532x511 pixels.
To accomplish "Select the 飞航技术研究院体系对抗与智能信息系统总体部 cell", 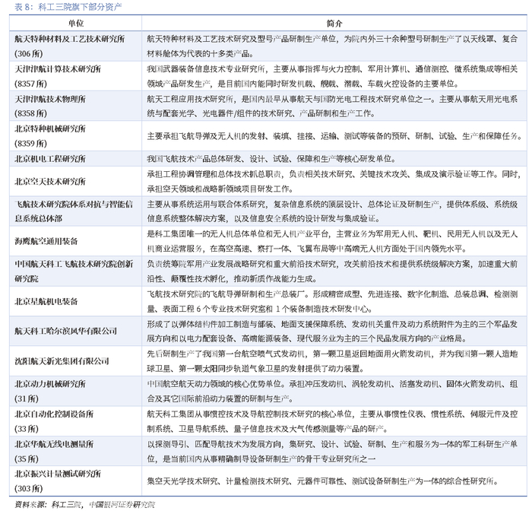I will coord(75,211).
